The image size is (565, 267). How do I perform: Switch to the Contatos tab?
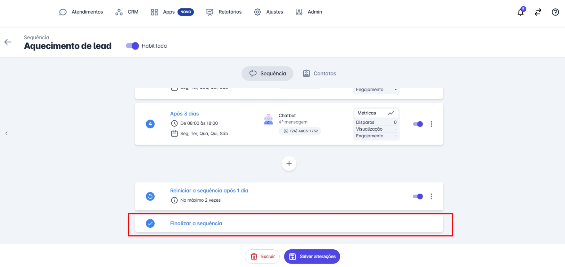tap(320, 73)
